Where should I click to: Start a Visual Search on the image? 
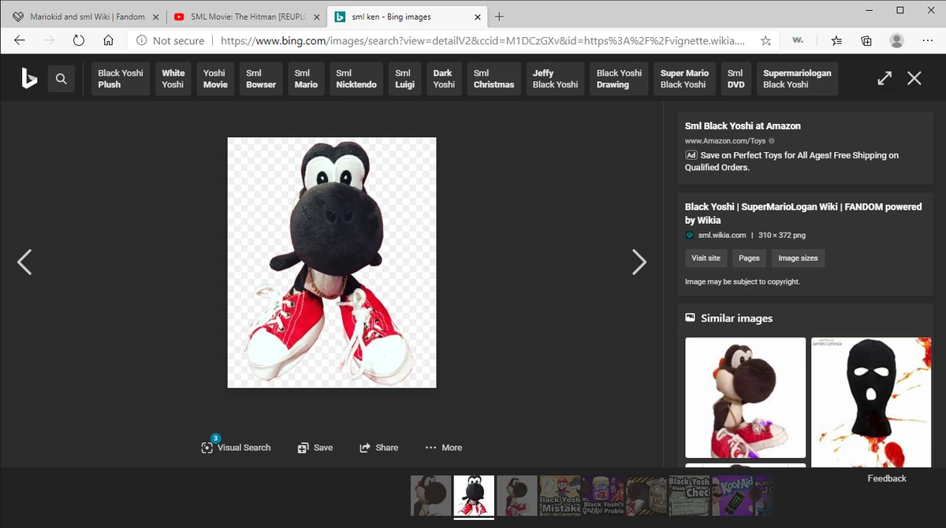click(x=236, y=447)
